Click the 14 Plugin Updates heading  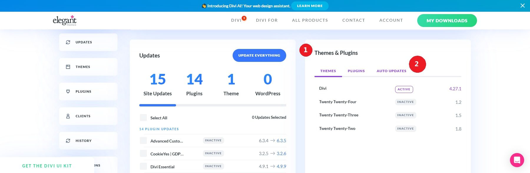[159, 129]
